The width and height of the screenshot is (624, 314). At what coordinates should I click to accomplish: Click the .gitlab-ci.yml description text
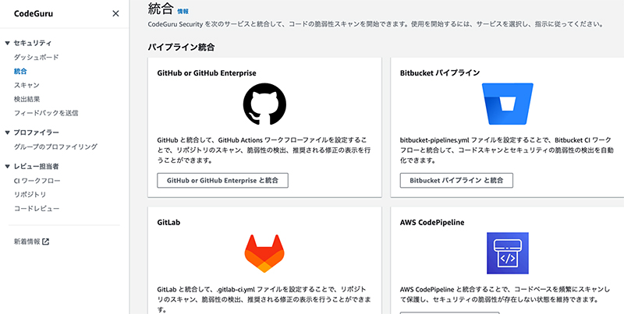(x=264, y=299)
